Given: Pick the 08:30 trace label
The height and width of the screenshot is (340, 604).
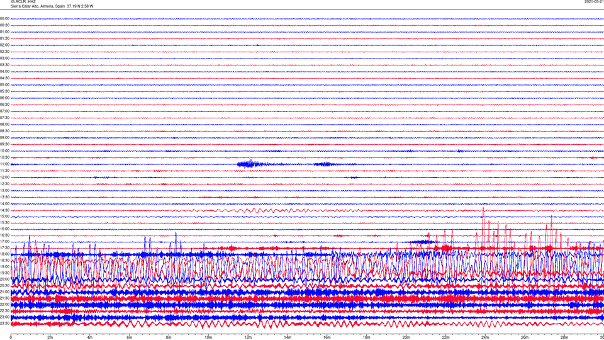Looking at the screenshot, I should (x=4, y=131).
